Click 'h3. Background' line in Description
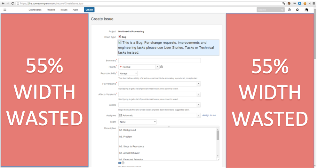Screen dimensions: 317x168 pos(128,130)
